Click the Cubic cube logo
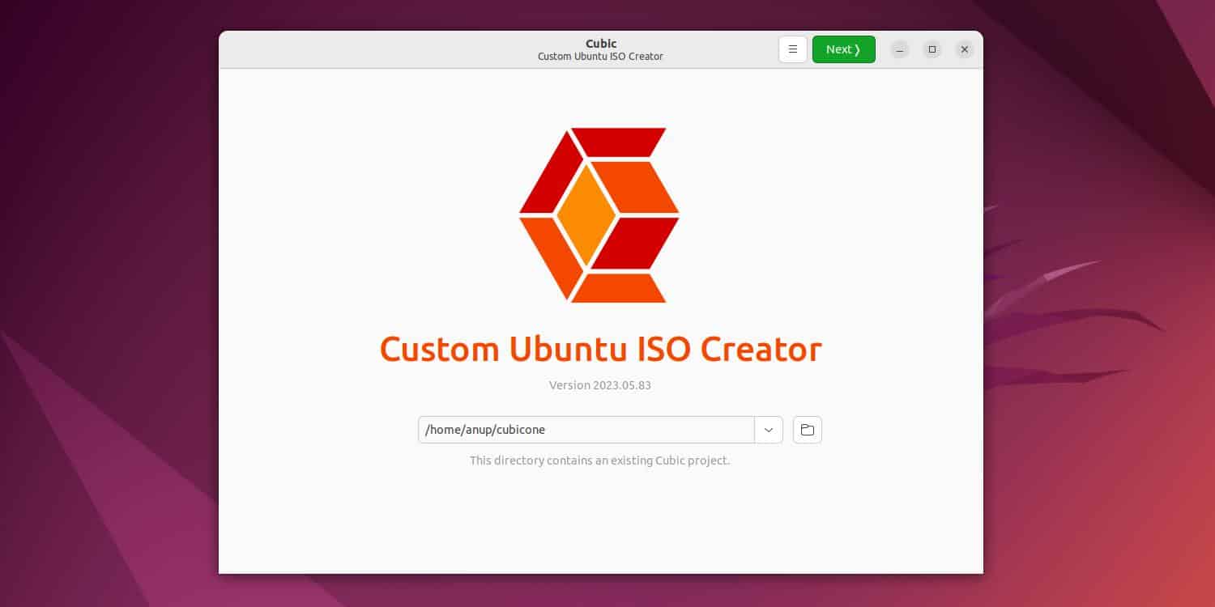 tap(599, 215)
